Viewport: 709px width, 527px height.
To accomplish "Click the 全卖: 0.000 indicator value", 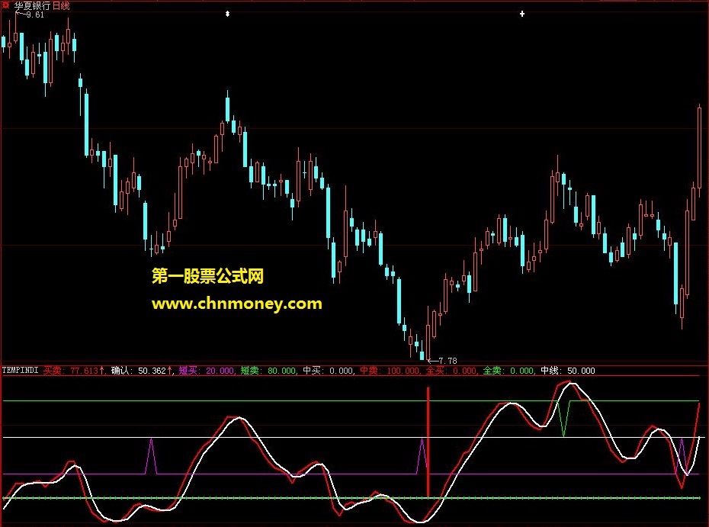I will click(x=508, y=371).
